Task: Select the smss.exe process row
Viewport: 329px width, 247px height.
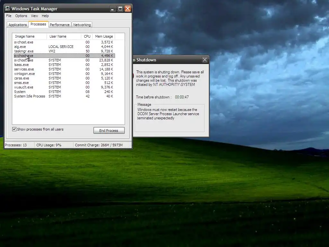Action: coord(64,83)
